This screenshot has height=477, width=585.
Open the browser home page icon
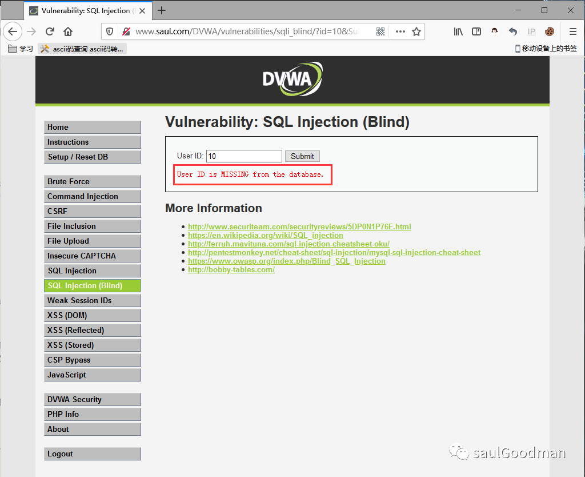tap(68, 31)
